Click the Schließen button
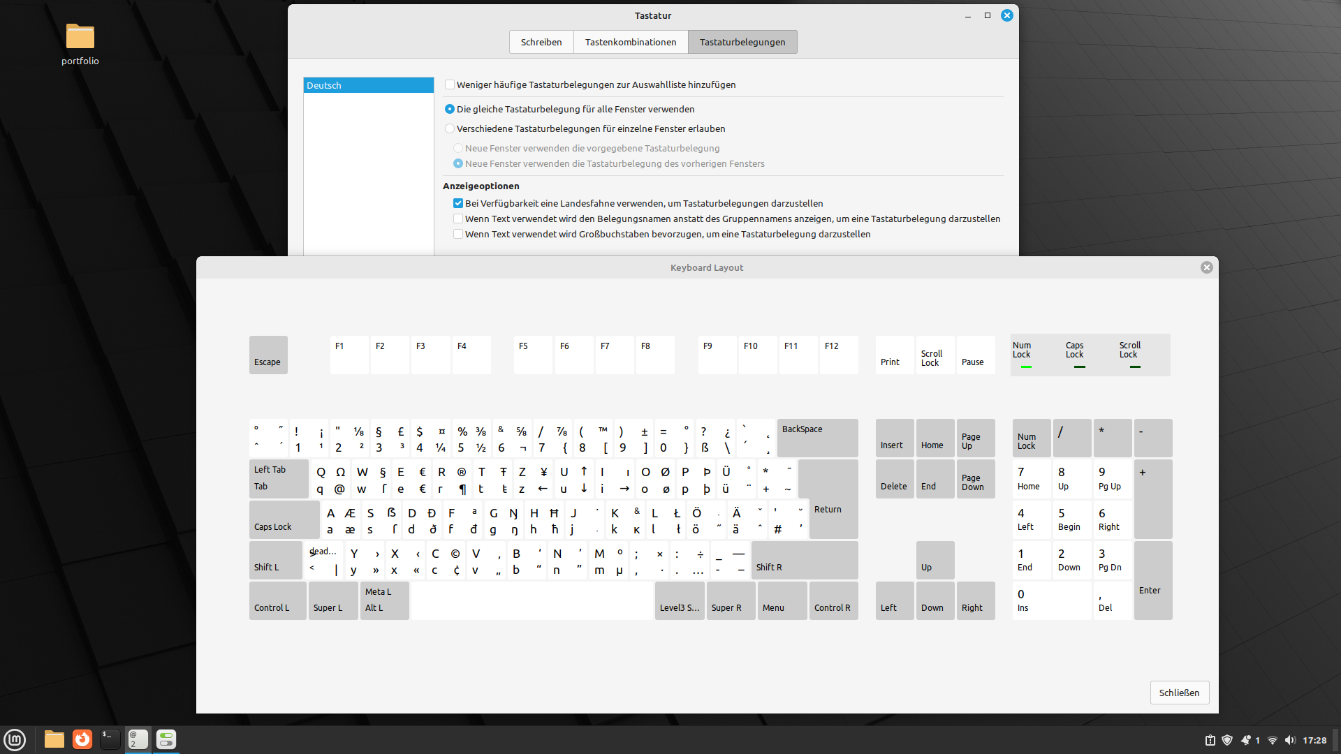Image resolution: width=1341 pixels, height=754 pixels. point(1179,693)
